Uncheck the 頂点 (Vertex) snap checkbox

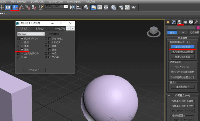pos(22,50)
